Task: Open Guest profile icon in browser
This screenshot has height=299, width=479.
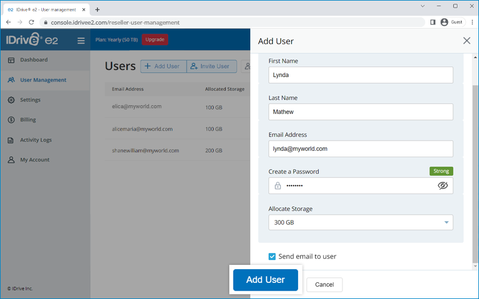Action: pyautogui.click(x=444, y=22)
